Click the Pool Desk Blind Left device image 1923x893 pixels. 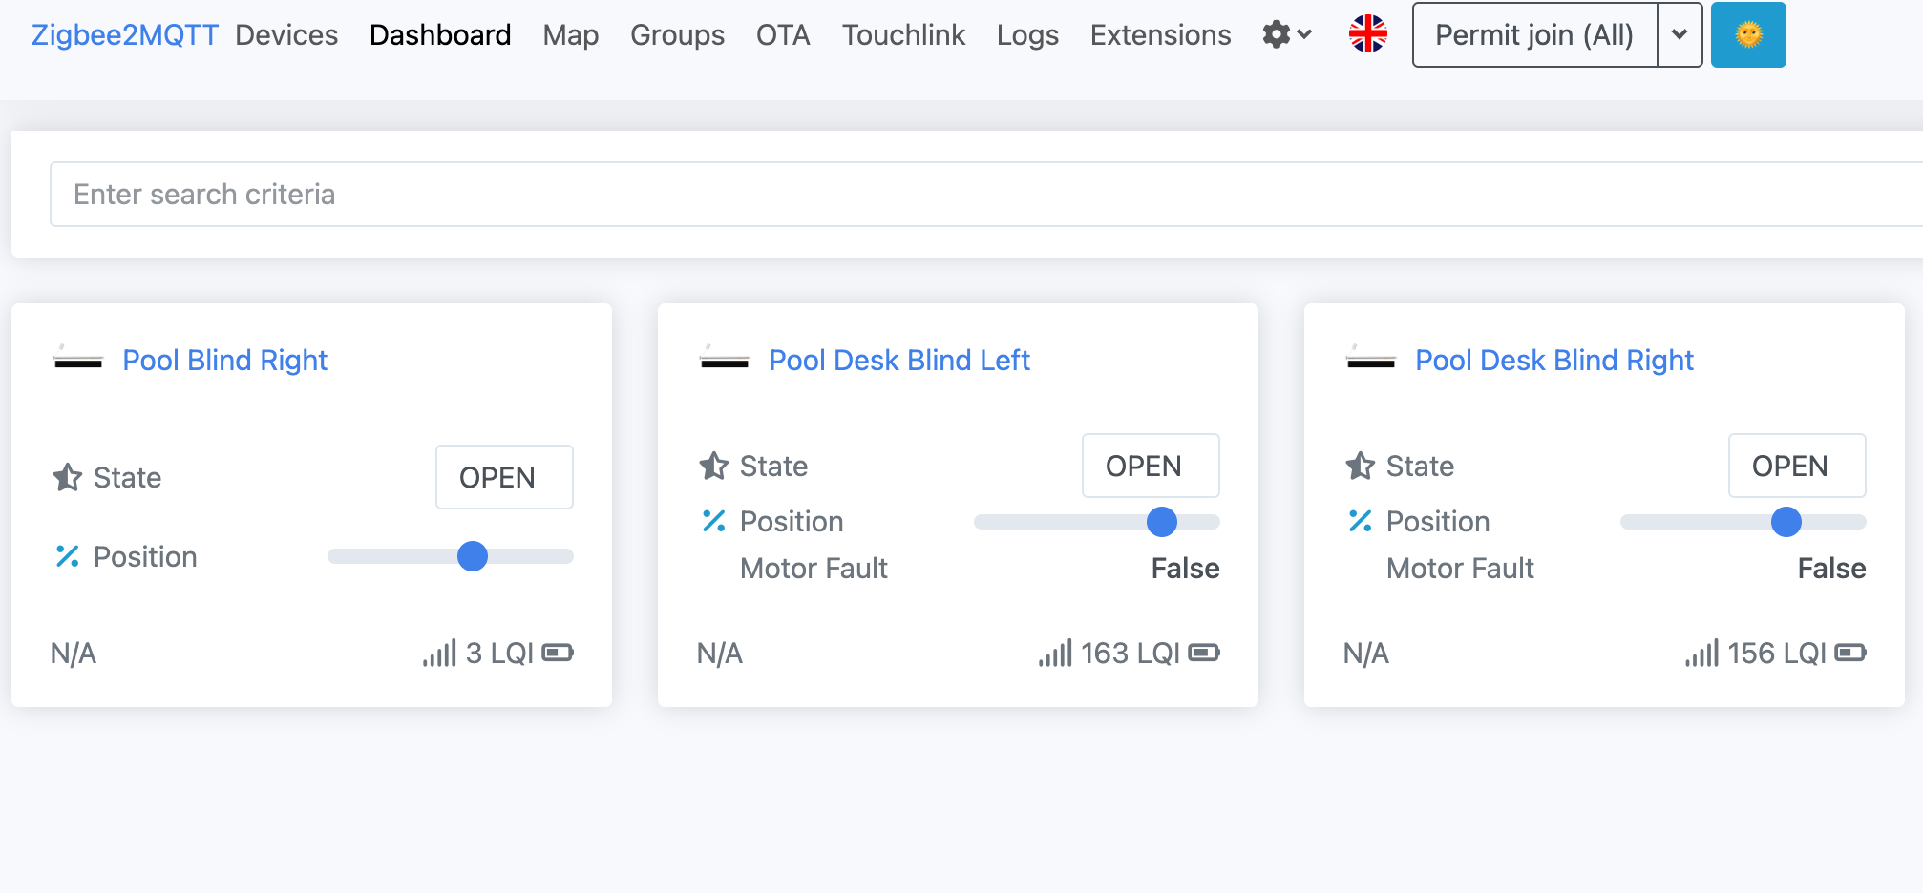(x=725, y=360)
